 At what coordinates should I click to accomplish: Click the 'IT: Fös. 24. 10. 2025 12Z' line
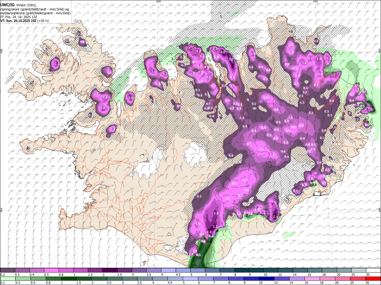pos(18,17)
